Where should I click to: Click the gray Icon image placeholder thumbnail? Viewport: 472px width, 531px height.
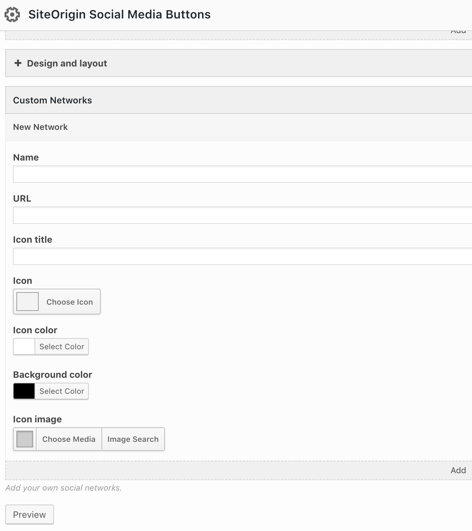25,439
